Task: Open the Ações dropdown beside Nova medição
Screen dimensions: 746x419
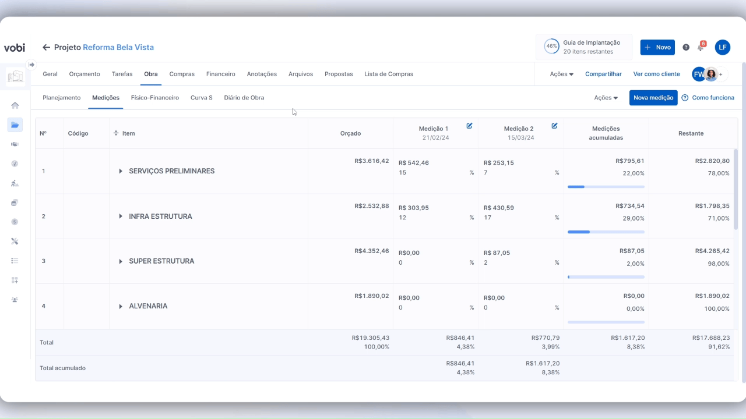Action: pos(606,98)
